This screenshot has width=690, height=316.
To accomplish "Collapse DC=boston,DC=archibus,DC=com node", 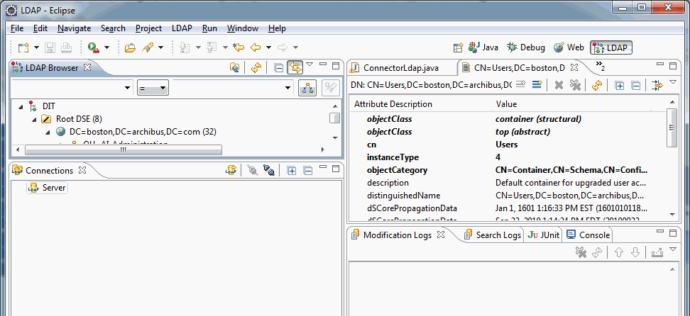I will tap(48, 131).
